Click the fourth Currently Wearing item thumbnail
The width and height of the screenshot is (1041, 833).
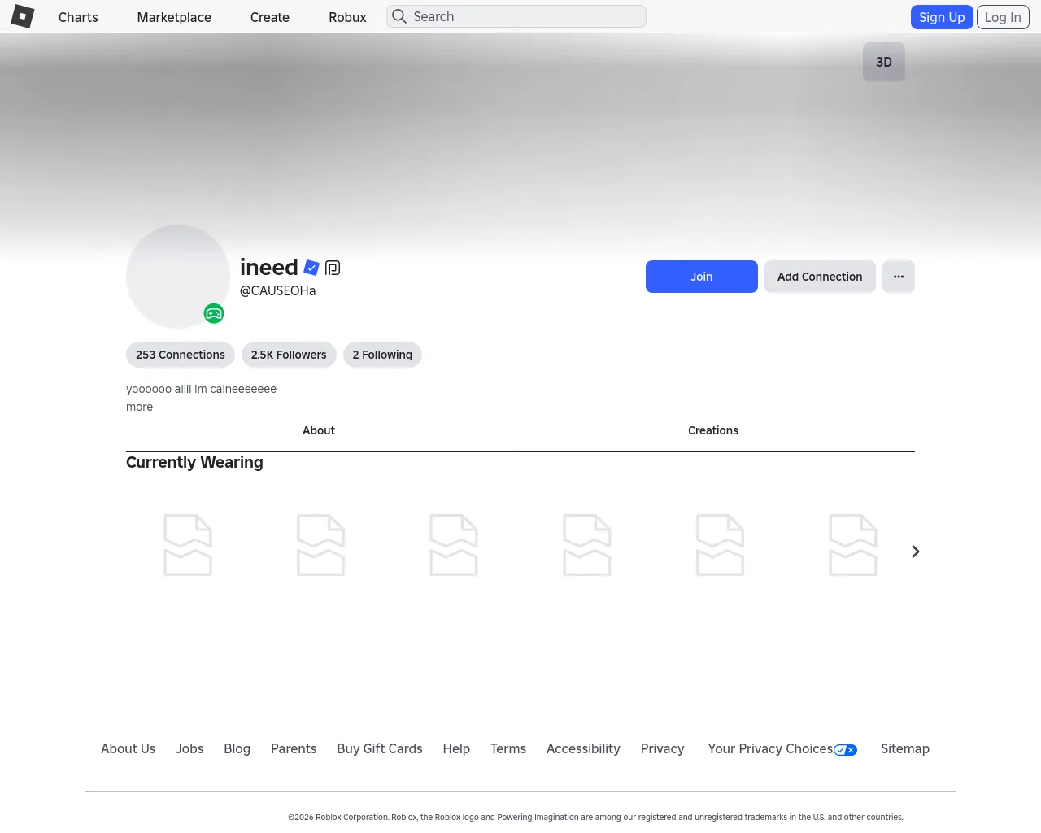tap(587, 545)
